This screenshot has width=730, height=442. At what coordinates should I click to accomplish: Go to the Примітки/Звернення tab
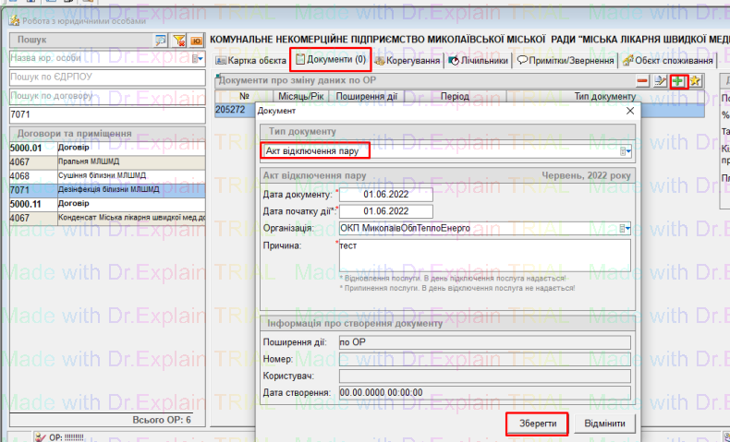point(566,60)
